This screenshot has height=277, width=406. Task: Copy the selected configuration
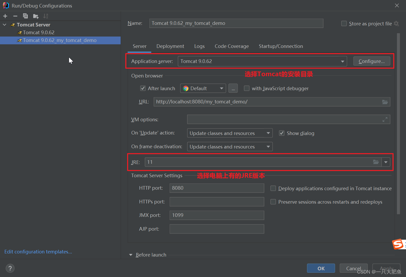[x=25, y=16]
